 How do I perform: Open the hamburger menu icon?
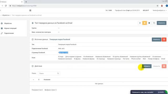[30, 10]
